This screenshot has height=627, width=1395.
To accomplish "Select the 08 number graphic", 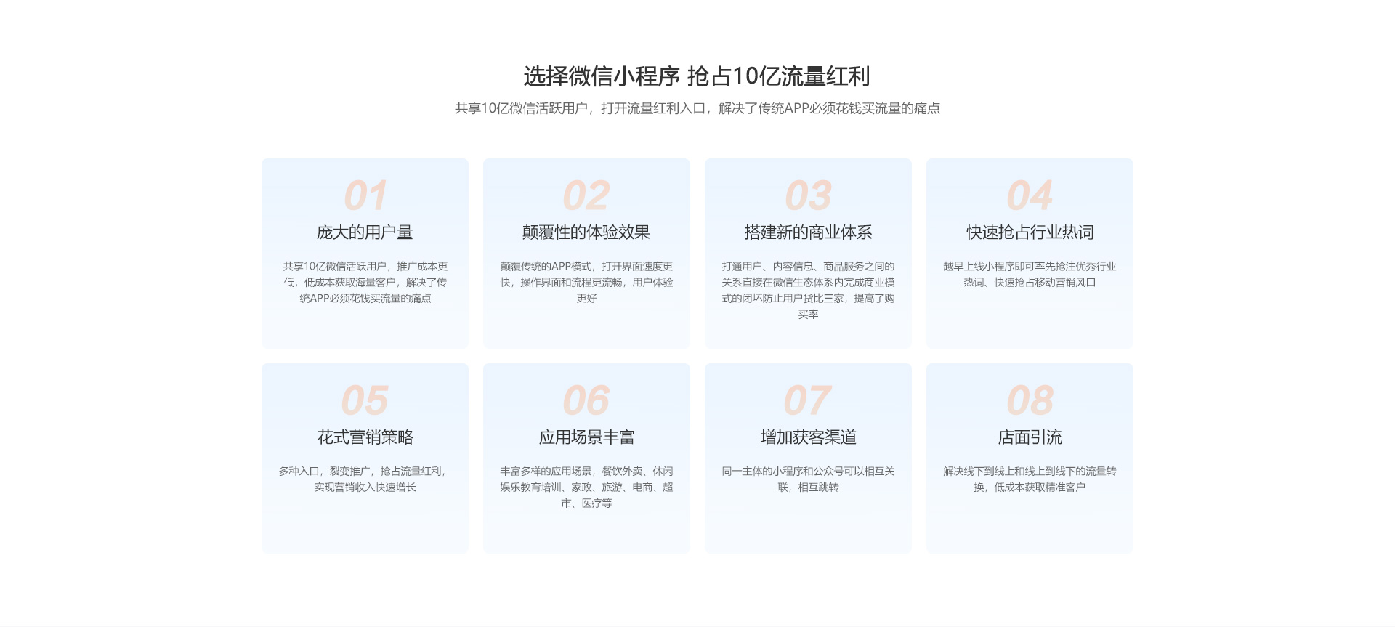I will tap(1030, 400).
